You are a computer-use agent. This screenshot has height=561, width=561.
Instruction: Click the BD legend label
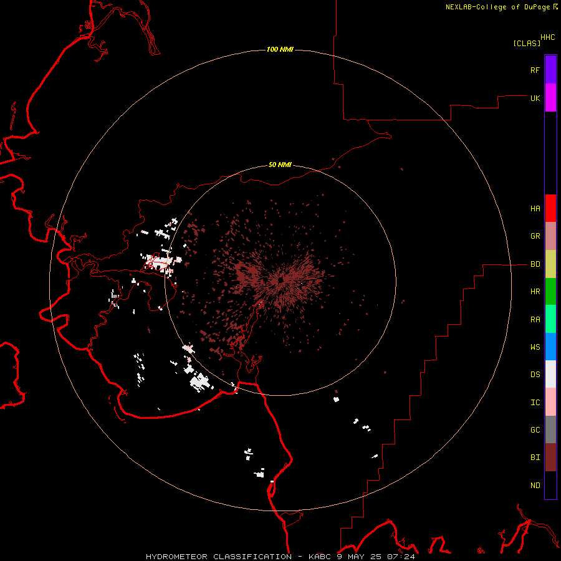(x=535, y=264)
